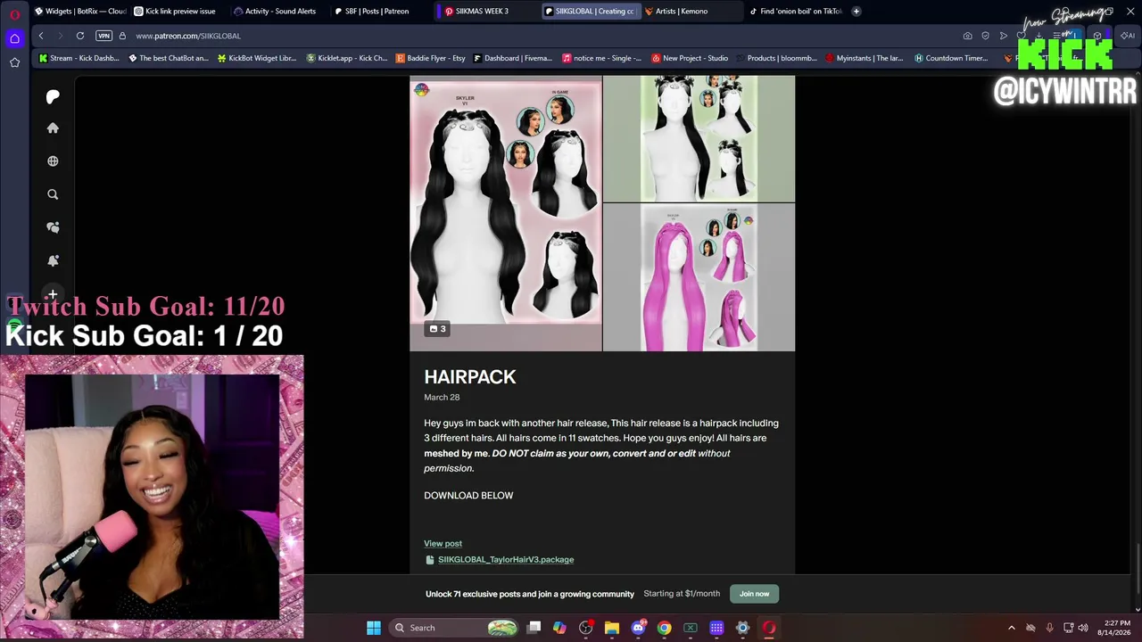This screenshot has height=642, width=1142.
Task: Click the plus icon in Patreon sidebar
Action: pos(53,294)
